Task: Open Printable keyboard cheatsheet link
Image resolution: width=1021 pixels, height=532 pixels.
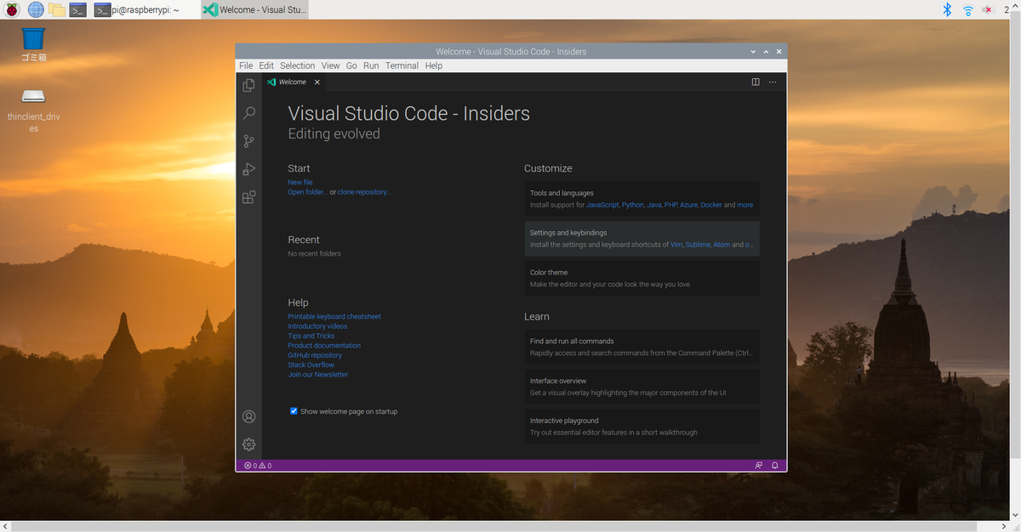Action: click(334, 316)
